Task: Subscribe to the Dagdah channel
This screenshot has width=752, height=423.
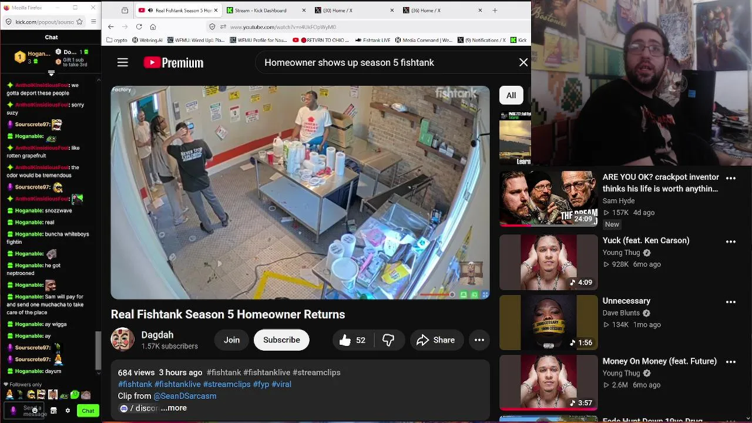Action: tap(281, 340)
